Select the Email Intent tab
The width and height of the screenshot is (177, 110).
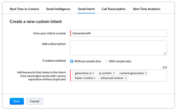point(87,9)
